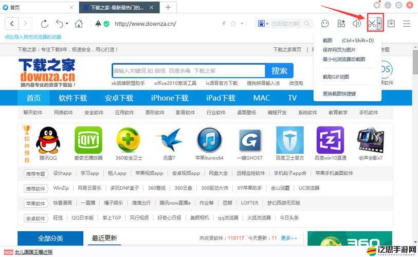Bookmark the page with star icon
The width and height of the screenshot is (418, 257).
click(233, 24)
